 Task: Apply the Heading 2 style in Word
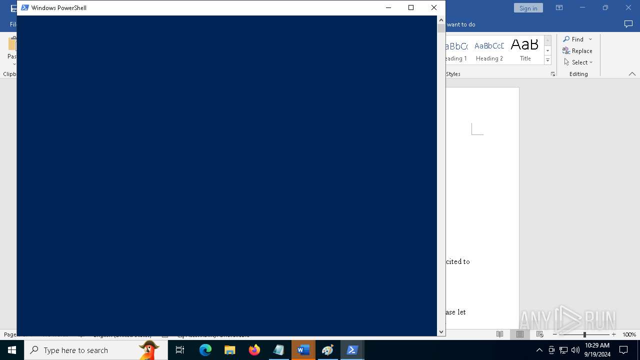pos(489,50)
